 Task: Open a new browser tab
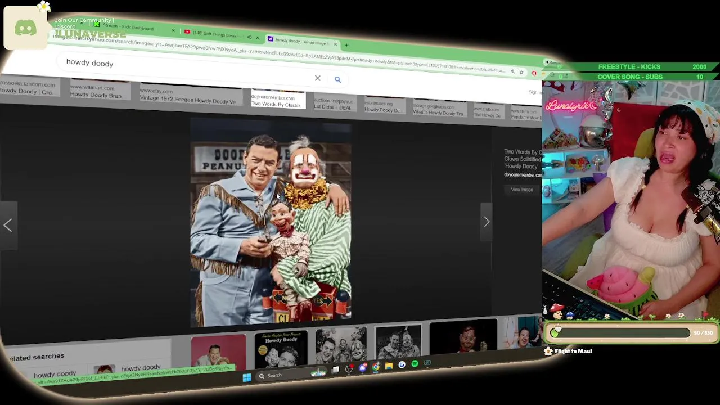(x=346, y=45)
